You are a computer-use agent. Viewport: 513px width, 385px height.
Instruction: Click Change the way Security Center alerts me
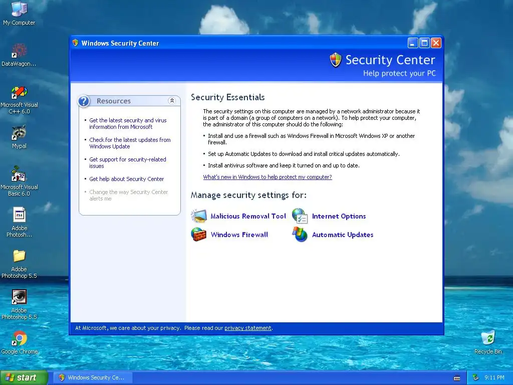[129, 196]
